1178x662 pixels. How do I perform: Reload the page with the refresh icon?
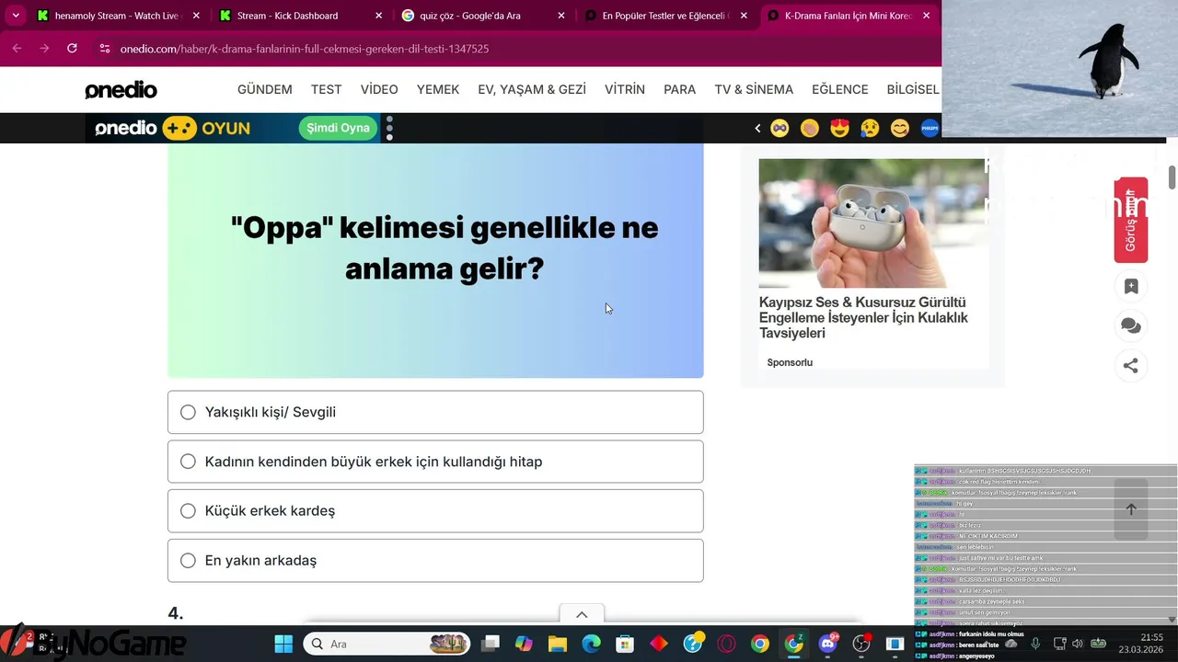point(72,49)
